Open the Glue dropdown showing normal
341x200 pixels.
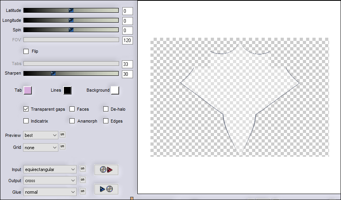click(x=50, y=192)
